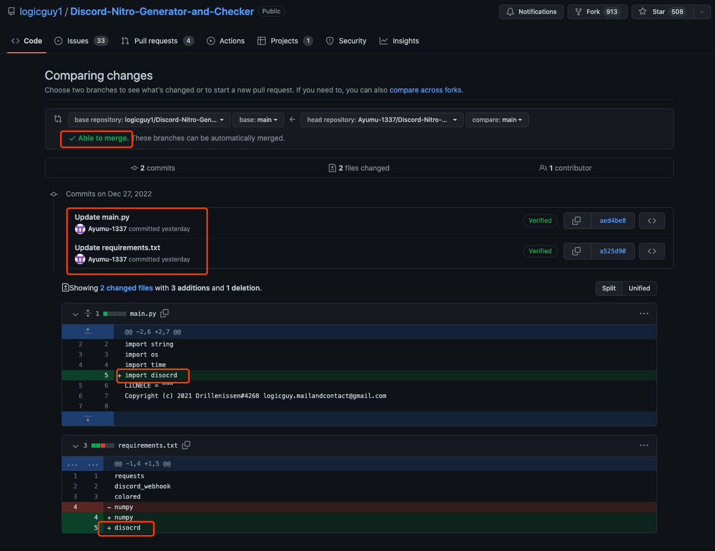Open the head repository dropdown
The height and width of the screenshot is (551, 715).
[x=382, y=120]
